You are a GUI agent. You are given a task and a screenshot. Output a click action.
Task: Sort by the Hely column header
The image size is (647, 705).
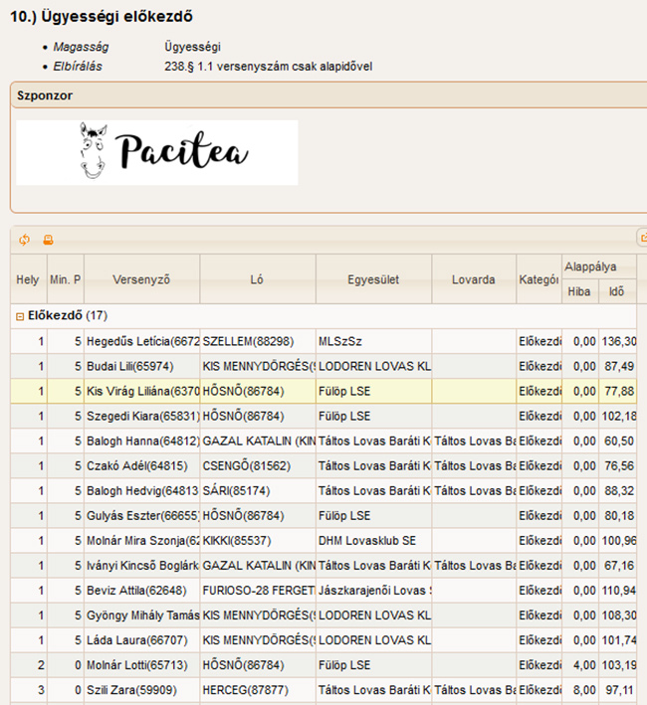(27, 280)
